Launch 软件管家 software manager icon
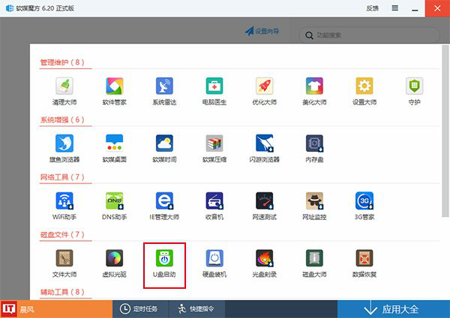 114,86
